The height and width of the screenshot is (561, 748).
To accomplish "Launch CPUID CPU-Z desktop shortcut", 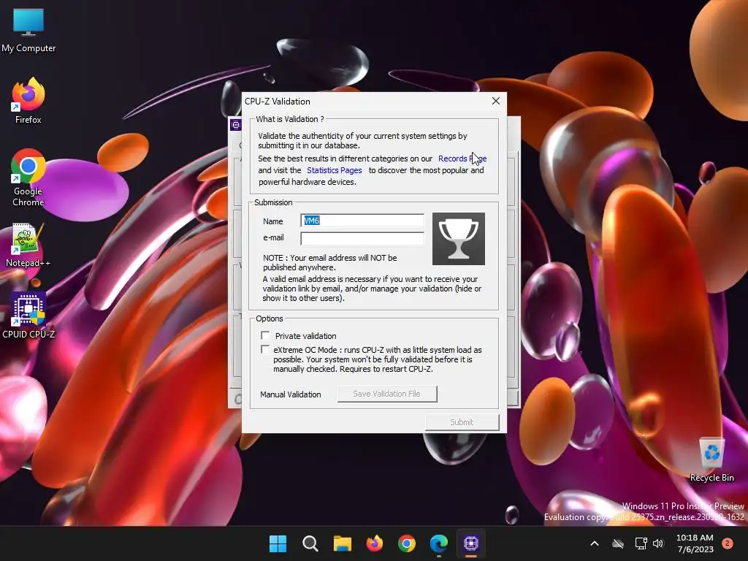I will point(28,316).
